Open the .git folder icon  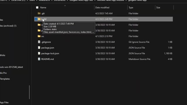(39, 13)
